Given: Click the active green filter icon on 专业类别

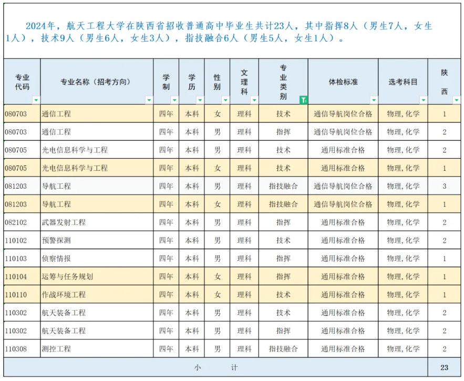Looking at the screenshot, I should (303, 100).
